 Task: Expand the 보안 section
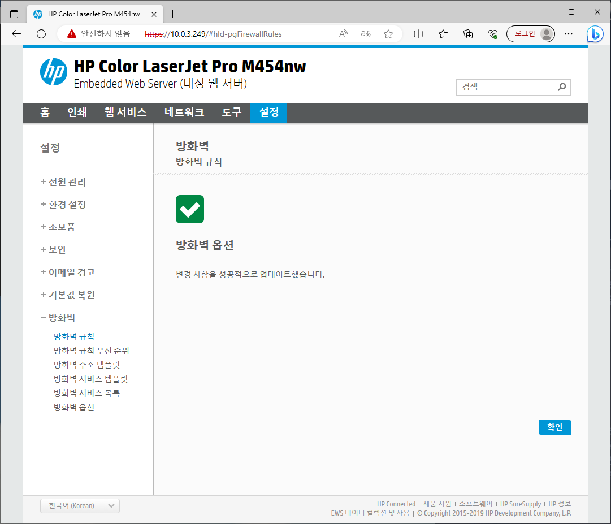click(54, 250)
